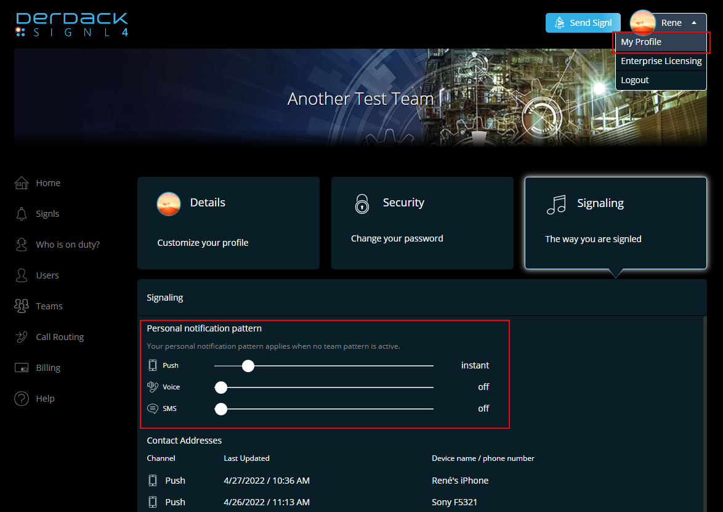Open the Security change password card

pos(422,223)
